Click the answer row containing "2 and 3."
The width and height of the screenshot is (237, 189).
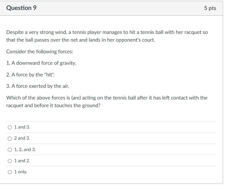pos(111,138)
